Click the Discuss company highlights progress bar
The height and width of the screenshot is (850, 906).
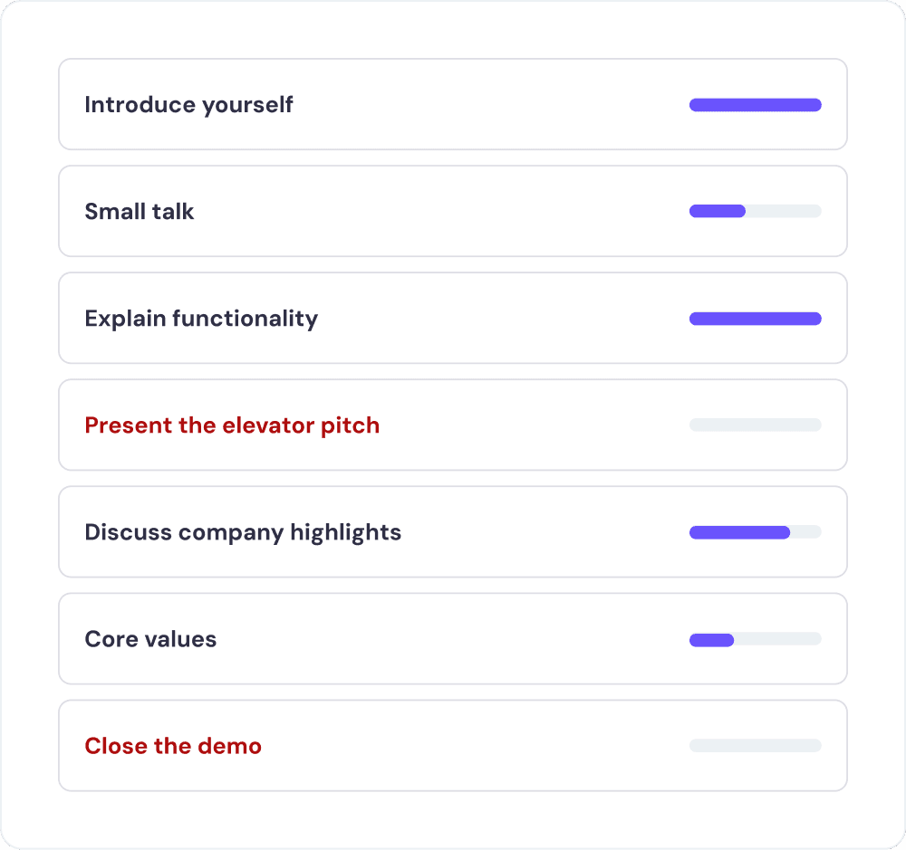coord(755,531)
